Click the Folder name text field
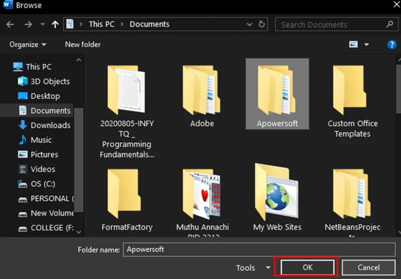 click(259, 249)
